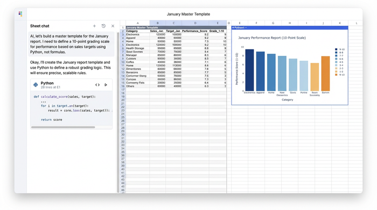Run the Python code block

106,85
